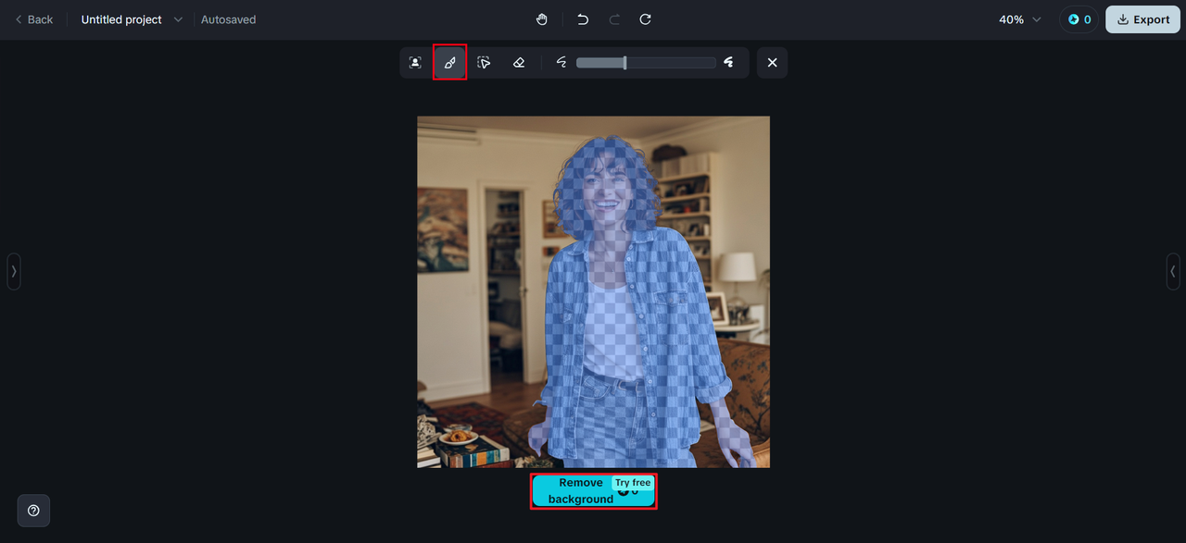Adjust the brush size slider

pyautogui.click(x=646, y=63)
